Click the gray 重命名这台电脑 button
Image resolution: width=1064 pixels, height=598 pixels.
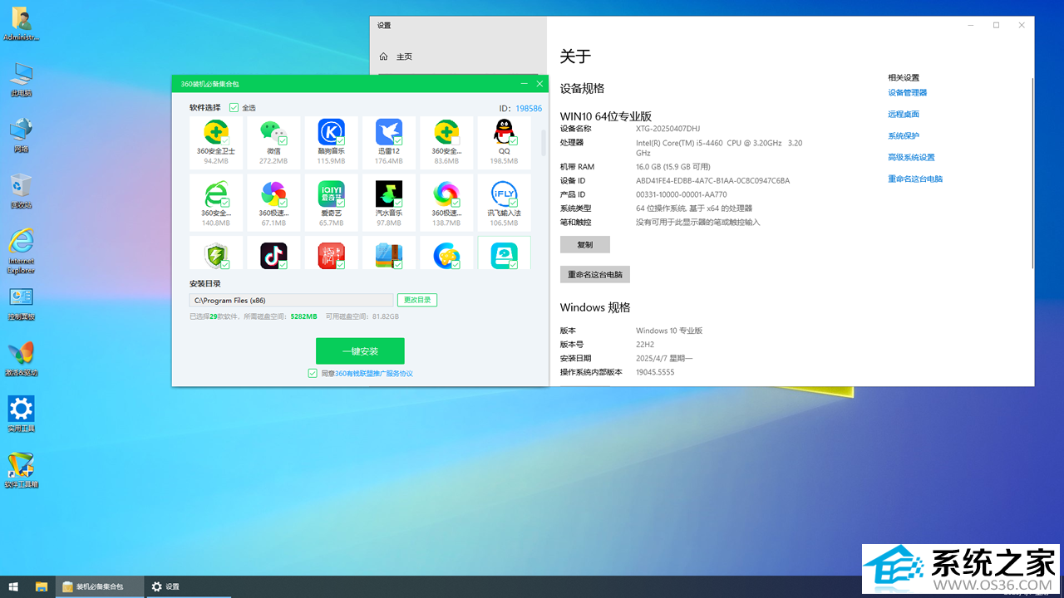595,274
